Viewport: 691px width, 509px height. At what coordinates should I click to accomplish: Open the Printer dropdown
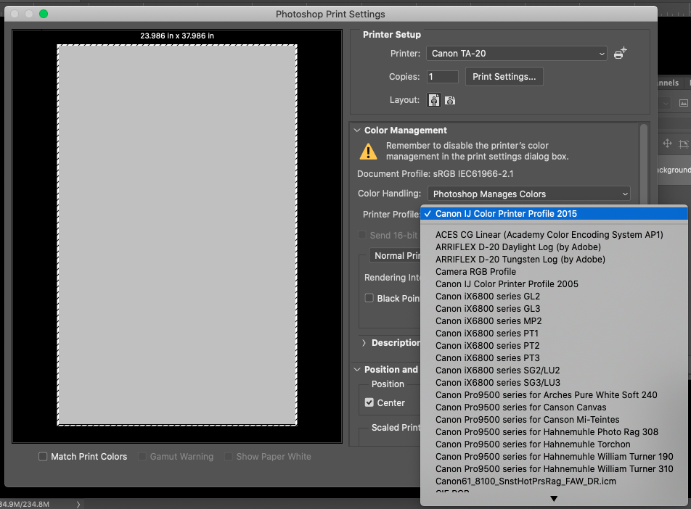(516, 53)
